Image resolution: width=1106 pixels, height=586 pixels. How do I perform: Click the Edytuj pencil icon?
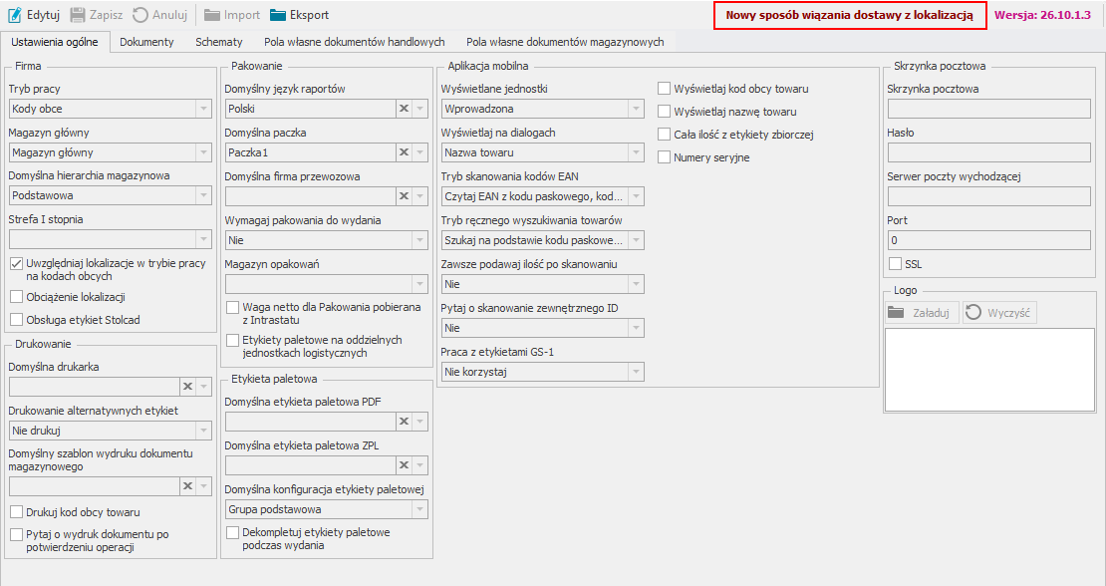[x=15, y=15]
